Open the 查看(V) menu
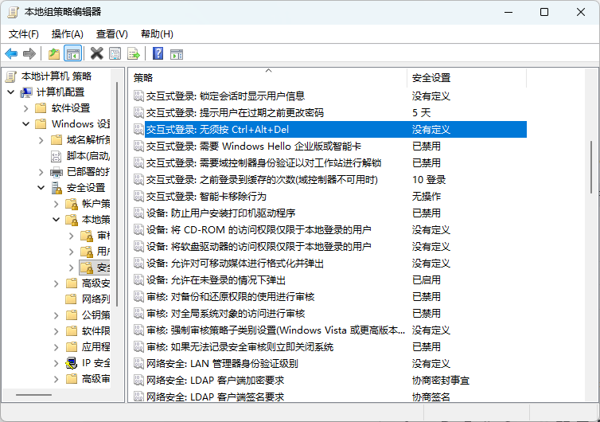600x422 pixels. click(111, 34)
